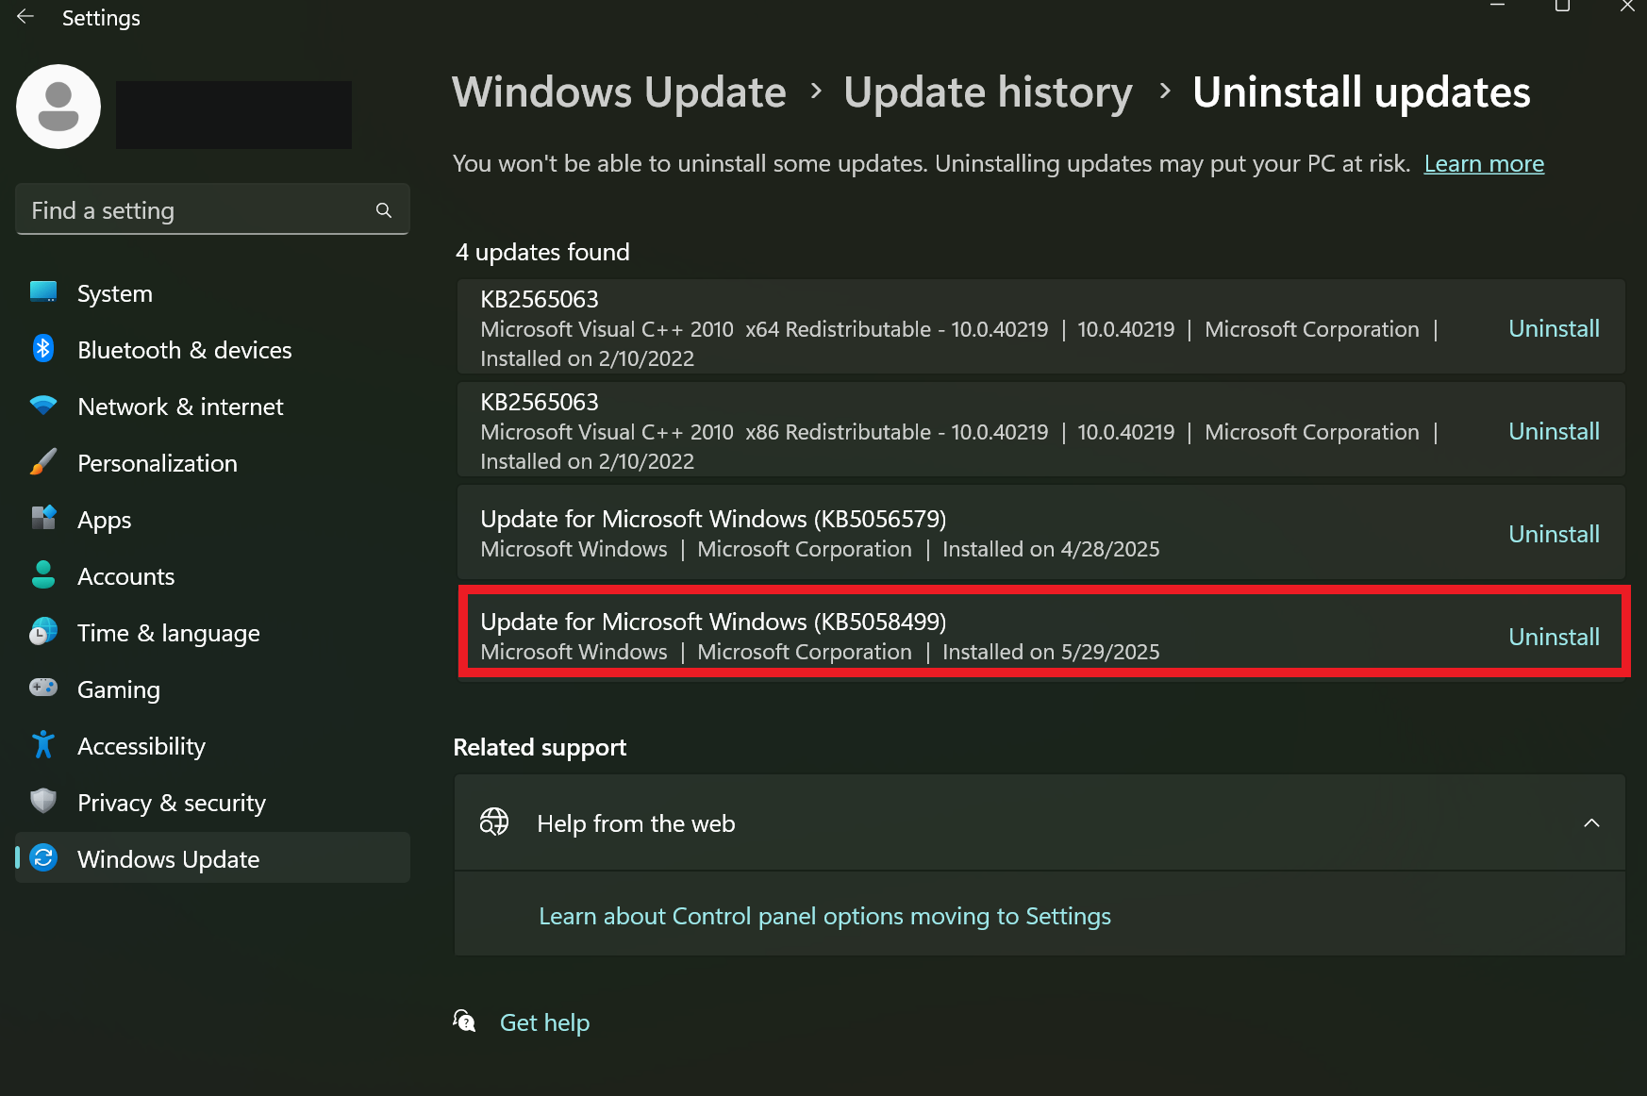The width and height of the screenshot is (1647, 1096).
Task: Open the Network & internet section
Action: coord(179,407)
